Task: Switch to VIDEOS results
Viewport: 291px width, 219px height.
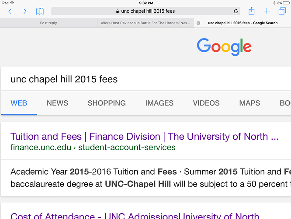Action: (206, 103)
